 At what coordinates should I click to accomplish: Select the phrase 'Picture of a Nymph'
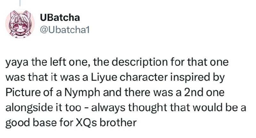53,93
